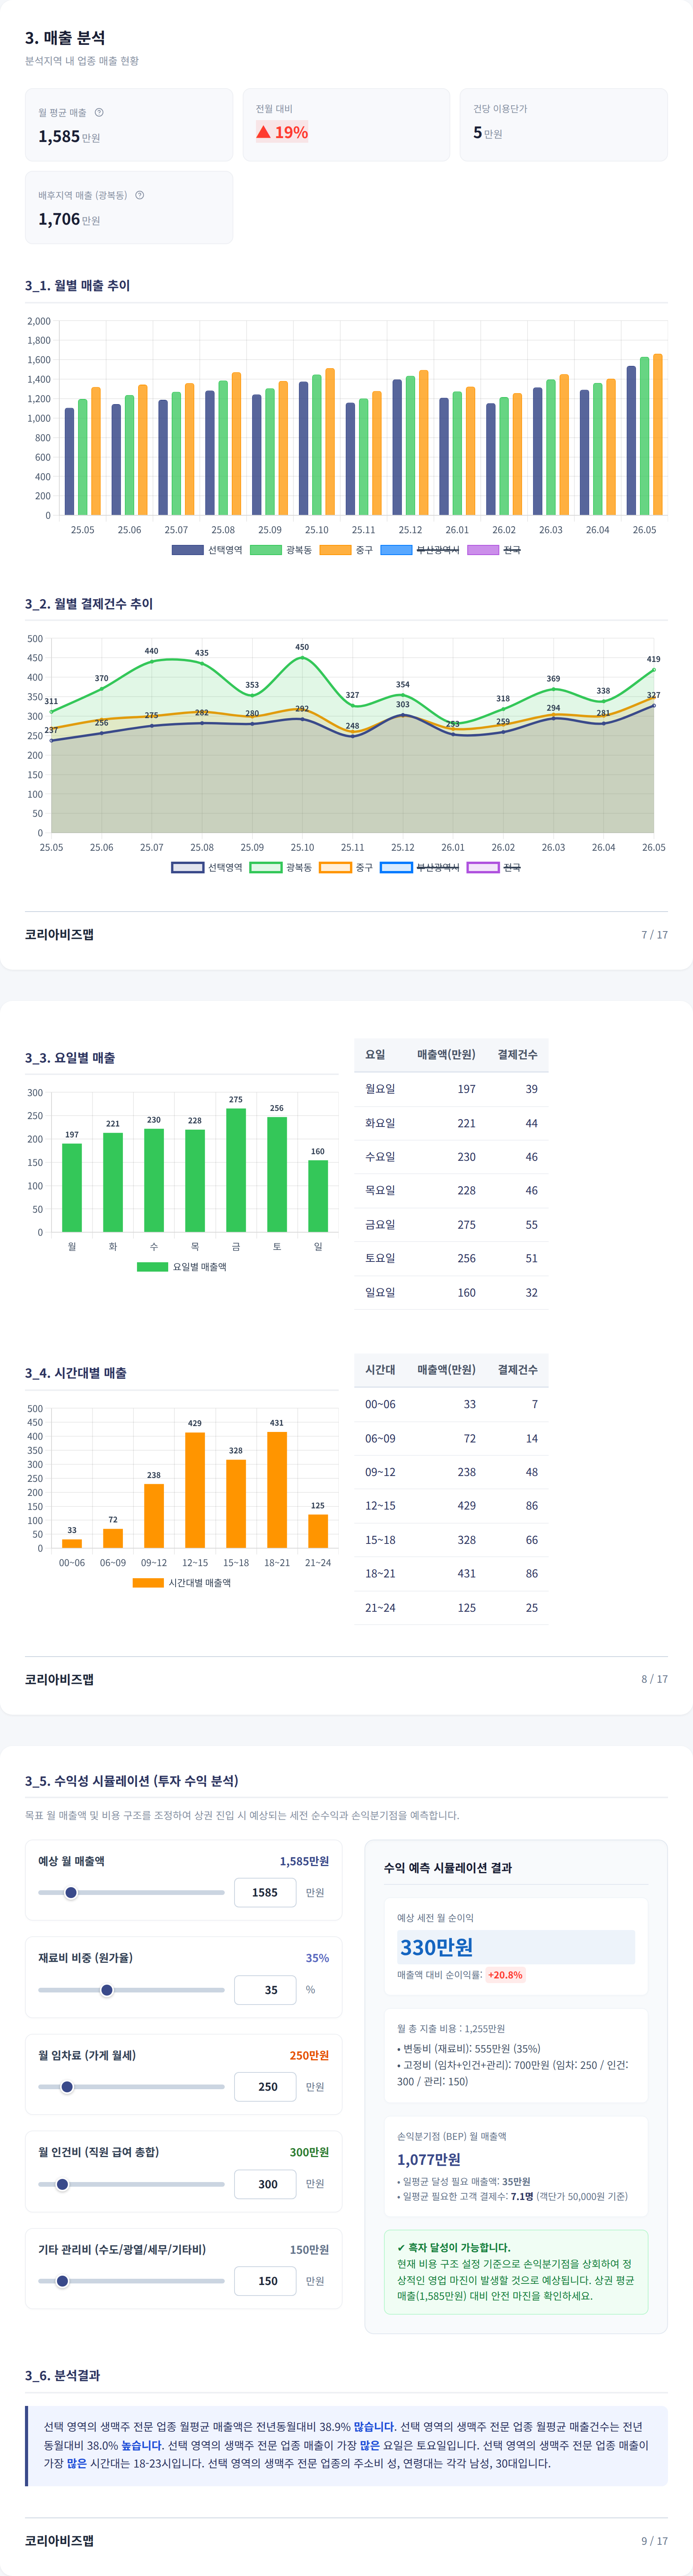Image resolution: width=693 pixels, height=2576 pixels.
Task: Click the 예상 월 매출액 input showing 1585
Action: (x=265, y=1892)
